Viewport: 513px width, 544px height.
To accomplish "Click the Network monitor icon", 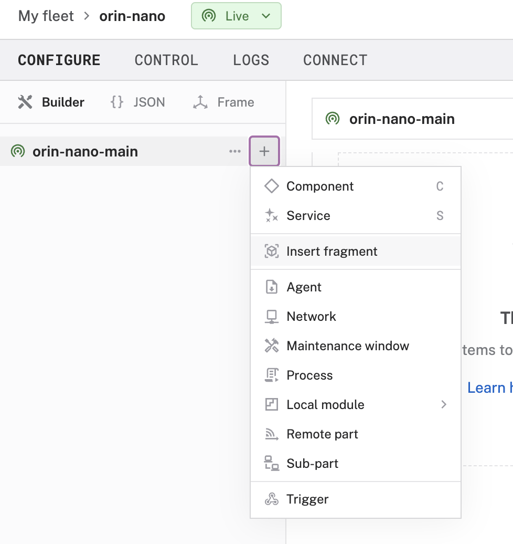I will pos(271,317).
